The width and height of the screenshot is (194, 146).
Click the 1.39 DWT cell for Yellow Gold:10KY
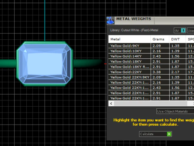(x=177, y=51)
